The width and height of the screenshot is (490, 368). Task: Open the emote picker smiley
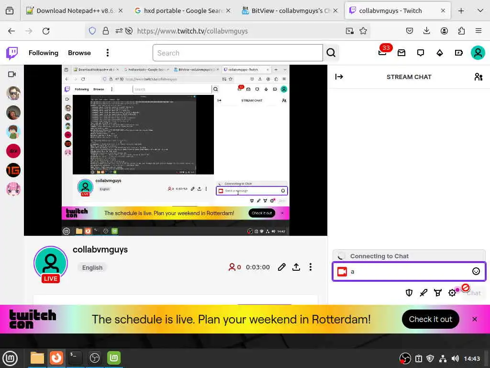click(x=476, y=271)
